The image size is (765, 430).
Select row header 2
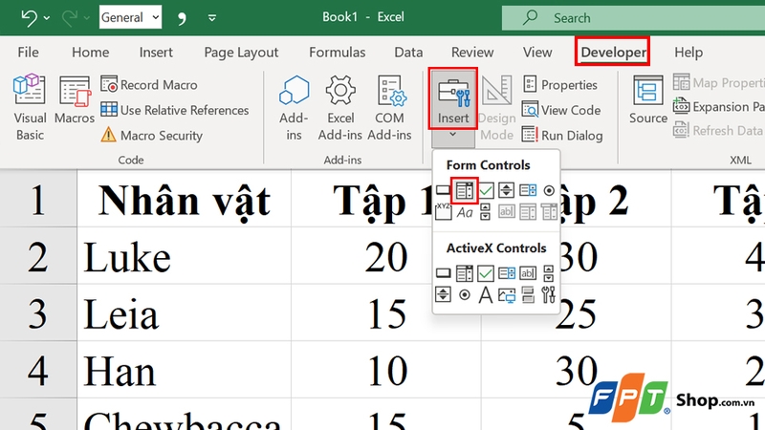tap(38, 256)
